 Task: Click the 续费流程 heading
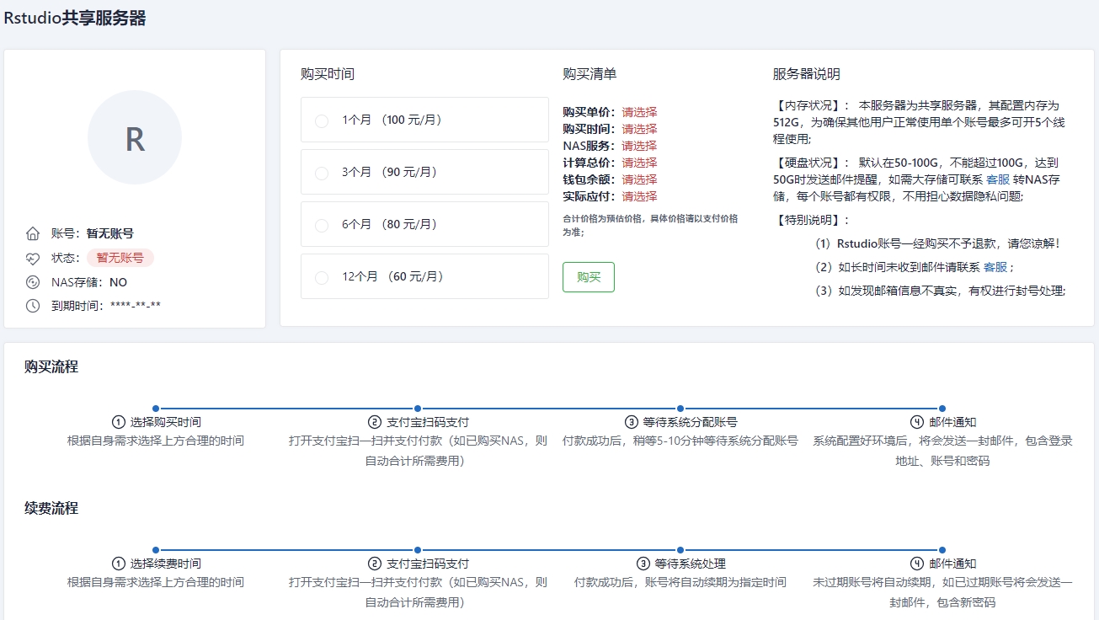(x=51, y=508)
